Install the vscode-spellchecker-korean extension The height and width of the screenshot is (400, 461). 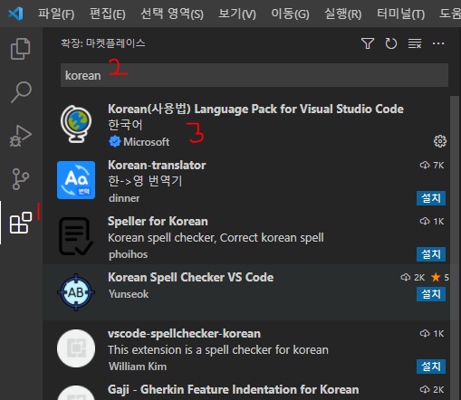[x=431, y=367]
